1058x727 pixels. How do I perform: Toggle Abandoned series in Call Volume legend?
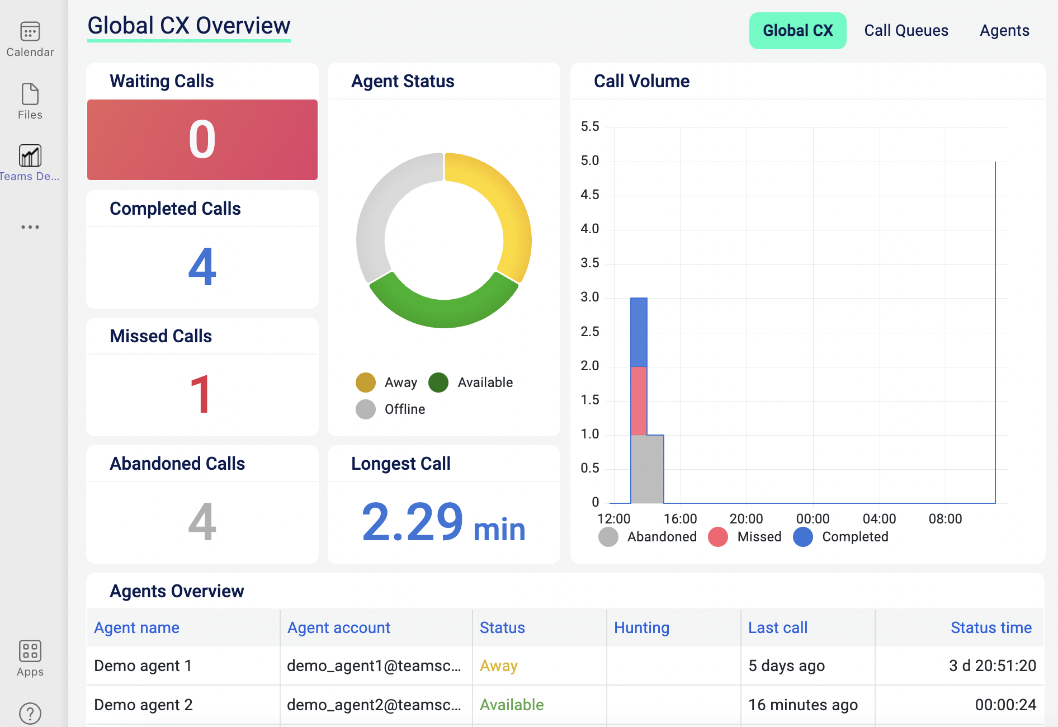tap(648, 537)
